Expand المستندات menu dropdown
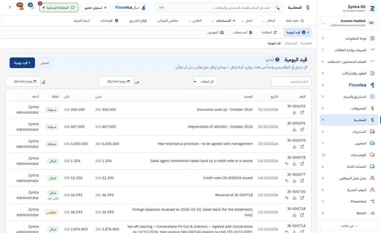Screen dimensions: 381x233 pos(223,21)
